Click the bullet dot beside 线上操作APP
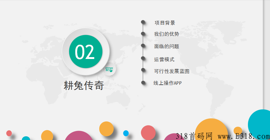This screenshot has width=270, height=140. 143,83
